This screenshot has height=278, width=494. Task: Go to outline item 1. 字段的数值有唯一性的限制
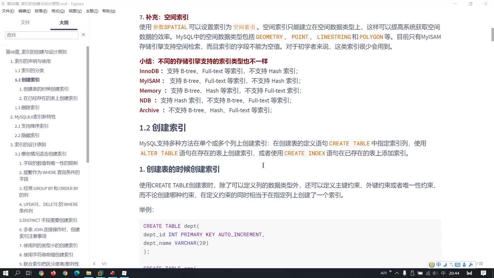click(x=48, y=163)
